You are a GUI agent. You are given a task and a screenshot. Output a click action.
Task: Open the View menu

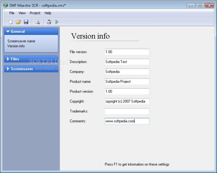click(22, 13)
